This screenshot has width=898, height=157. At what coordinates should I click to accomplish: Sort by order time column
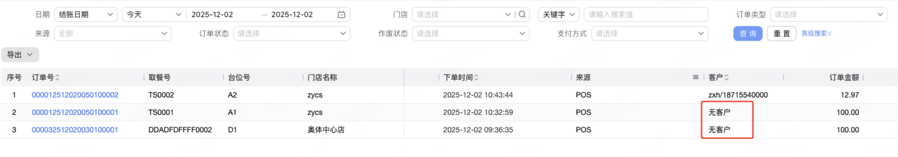coord(476,77)
